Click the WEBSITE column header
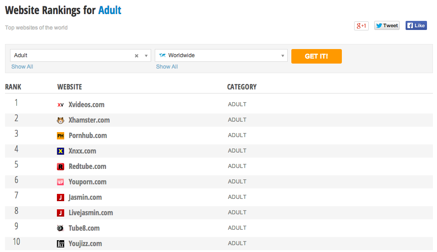Screen dimensions: 437x252 pyautogui.click(x=70, y=87)
